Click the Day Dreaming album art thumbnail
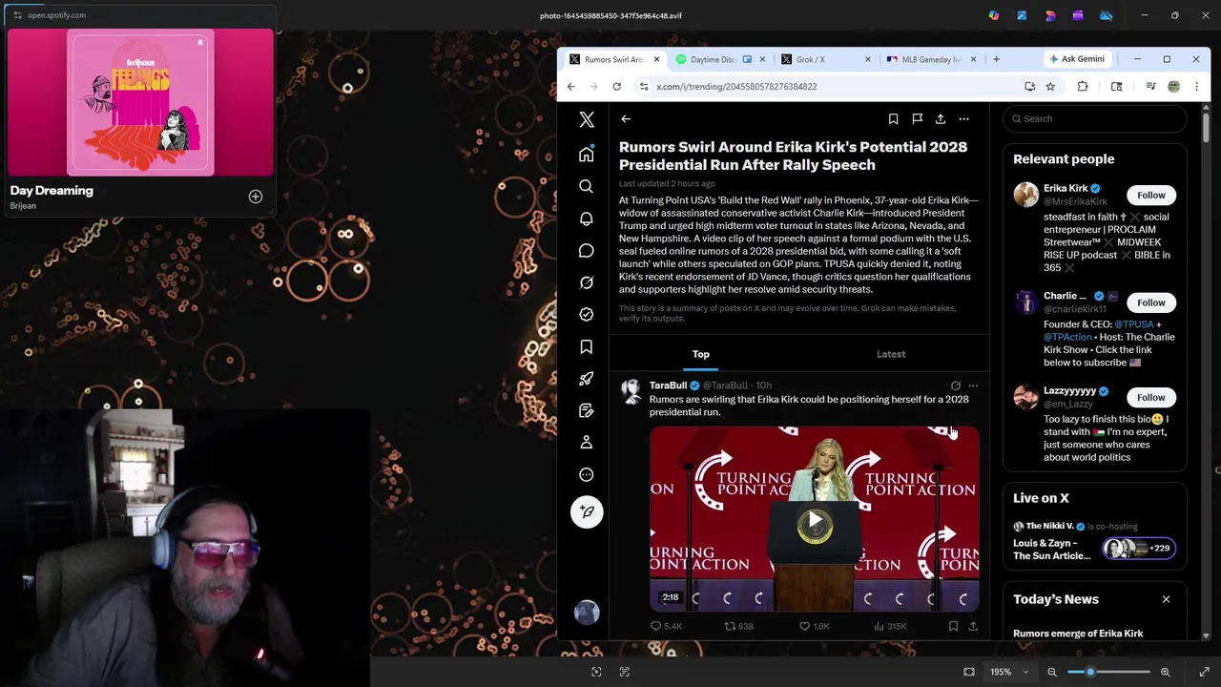The height and width of the screenshot is (687, 1221). coord(141,103)
